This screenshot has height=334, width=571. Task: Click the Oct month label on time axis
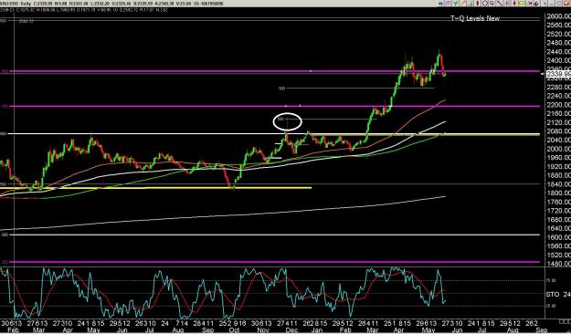click(x=234, y=330)
